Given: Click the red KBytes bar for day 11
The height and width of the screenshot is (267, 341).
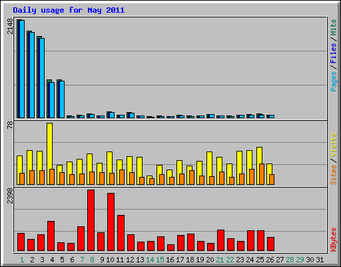Looking at the screenshot, I should click(x=121, y=233).
